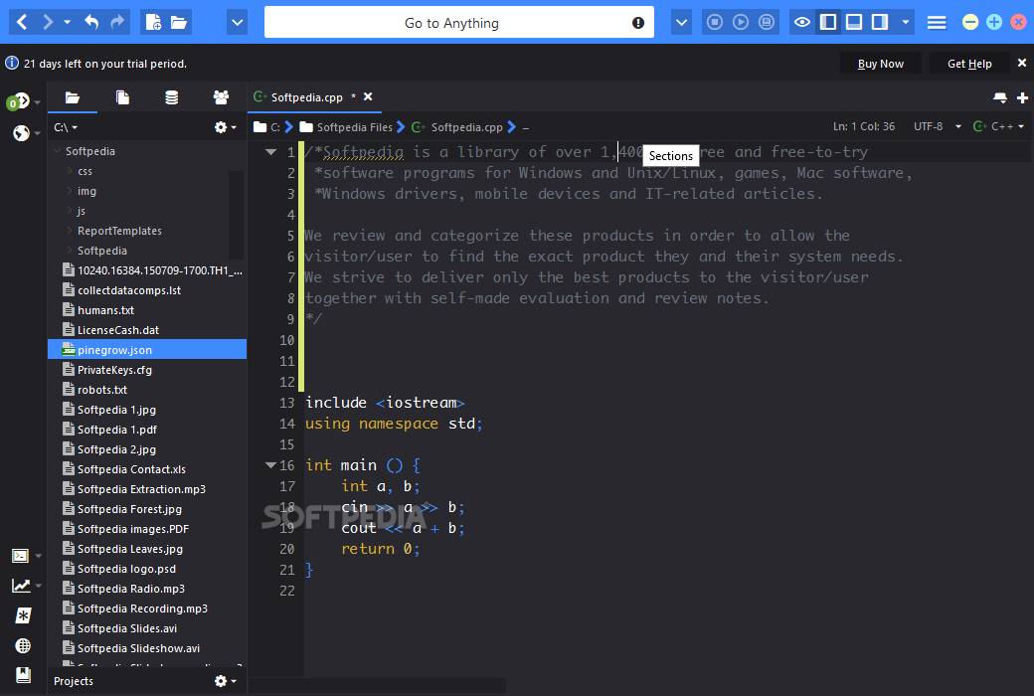
Task: Open the globe web icon at sidebar bottom
Action: [x=23, y=646]
